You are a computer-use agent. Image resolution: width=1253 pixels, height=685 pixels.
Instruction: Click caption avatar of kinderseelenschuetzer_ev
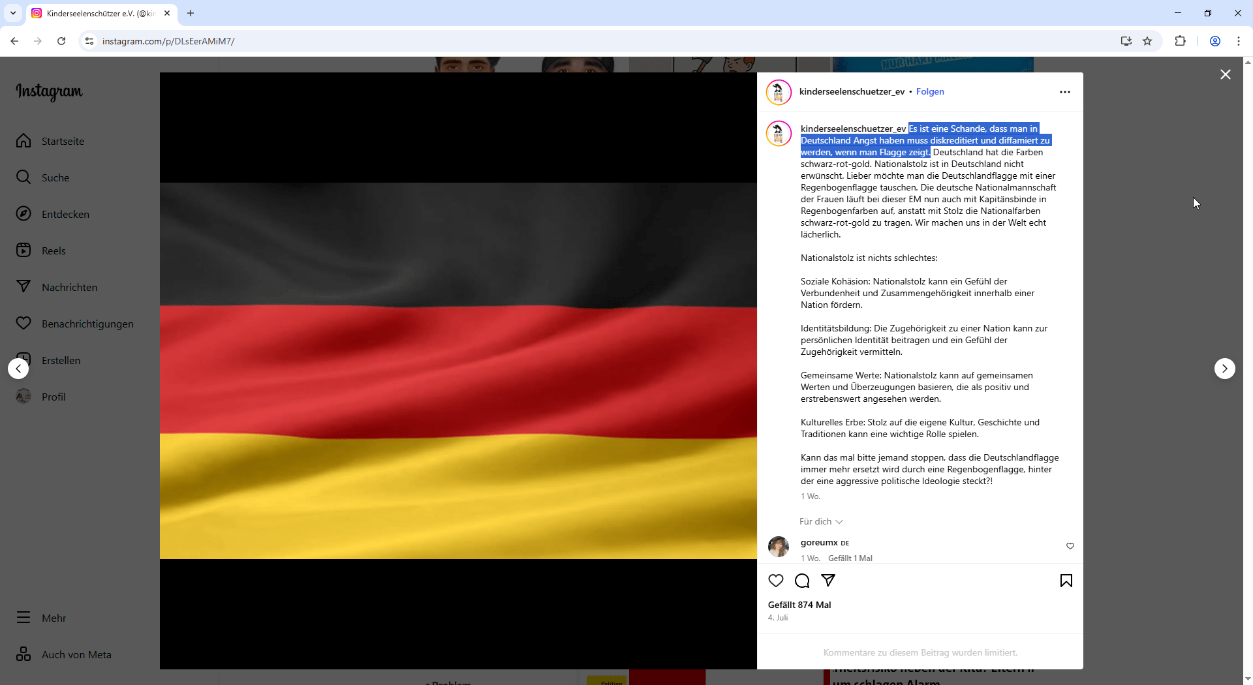click(779, 134)
